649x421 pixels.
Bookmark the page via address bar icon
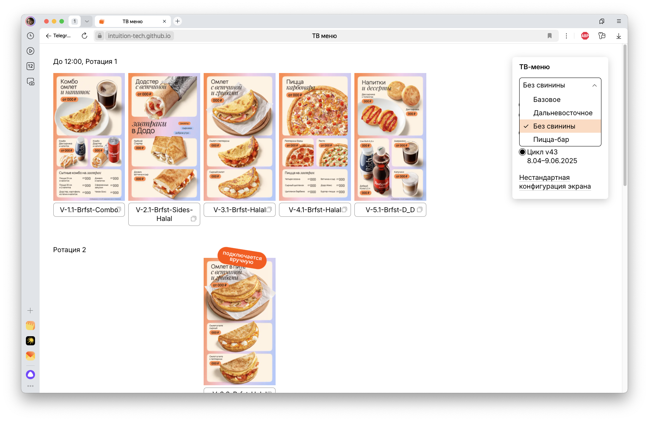click(549, 36)
